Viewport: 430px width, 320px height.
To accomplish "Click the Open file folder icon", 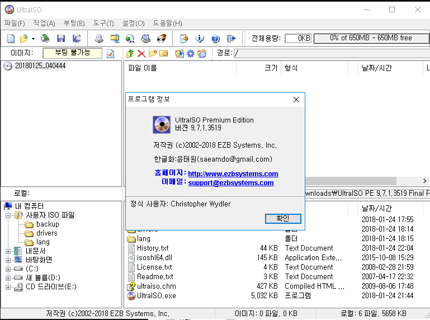I will pyautogui.click(x=24, y=39).
